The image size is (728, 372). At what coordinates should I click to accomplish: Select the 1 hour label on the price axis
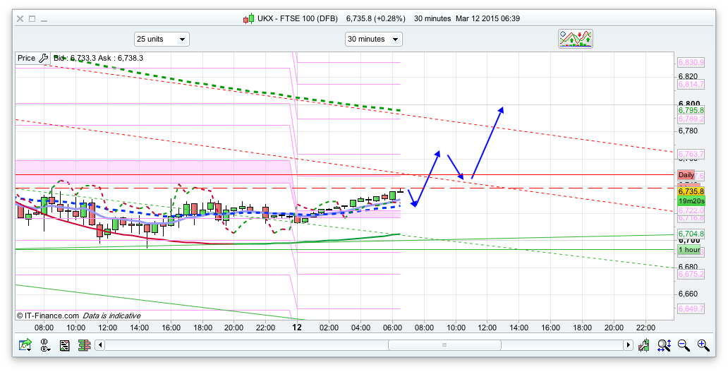point(689,250)
